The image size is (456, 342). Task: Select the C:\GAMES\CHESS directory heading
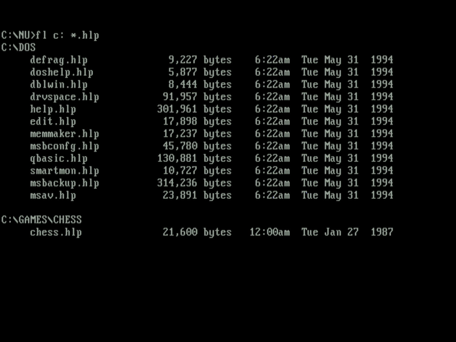[41, 220]
